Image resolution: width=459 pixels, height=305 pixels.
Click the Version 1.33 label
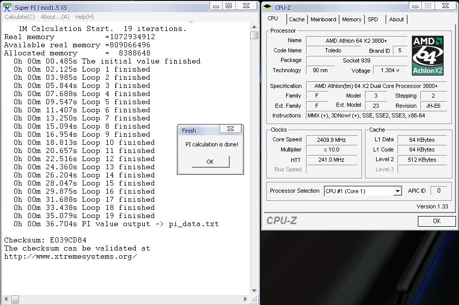coord(433,206)
